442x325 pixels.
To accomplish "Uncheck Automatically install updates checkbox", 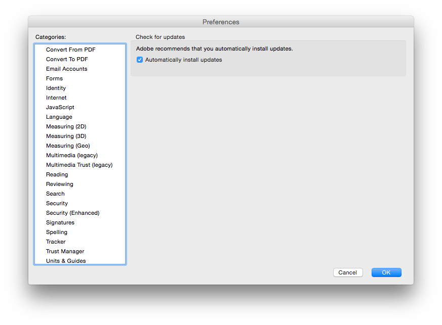I will pyautogui.click(x=140, y=60).
